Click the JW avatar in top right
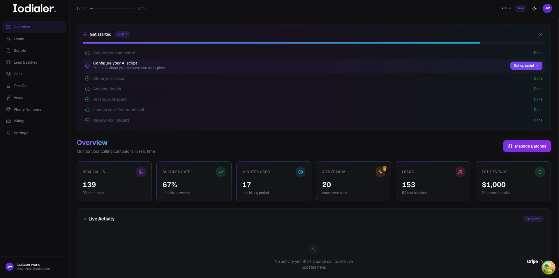559x278 pixels. click(547, 8)
